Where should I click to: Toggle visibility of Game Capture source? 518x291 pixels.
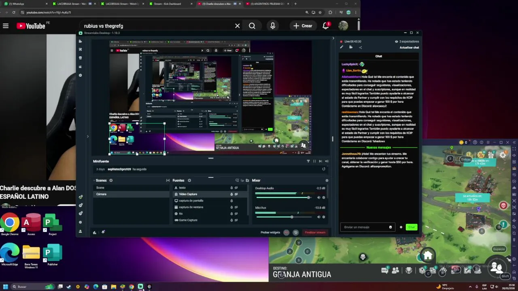[x=236, y=220]
